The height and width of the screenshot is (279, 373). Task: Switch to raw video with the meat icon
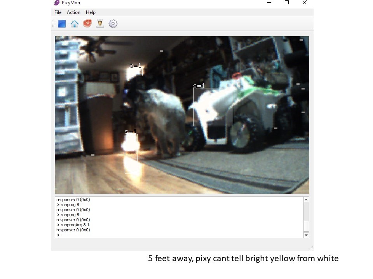pyautogui.click(x=87, y=24)
